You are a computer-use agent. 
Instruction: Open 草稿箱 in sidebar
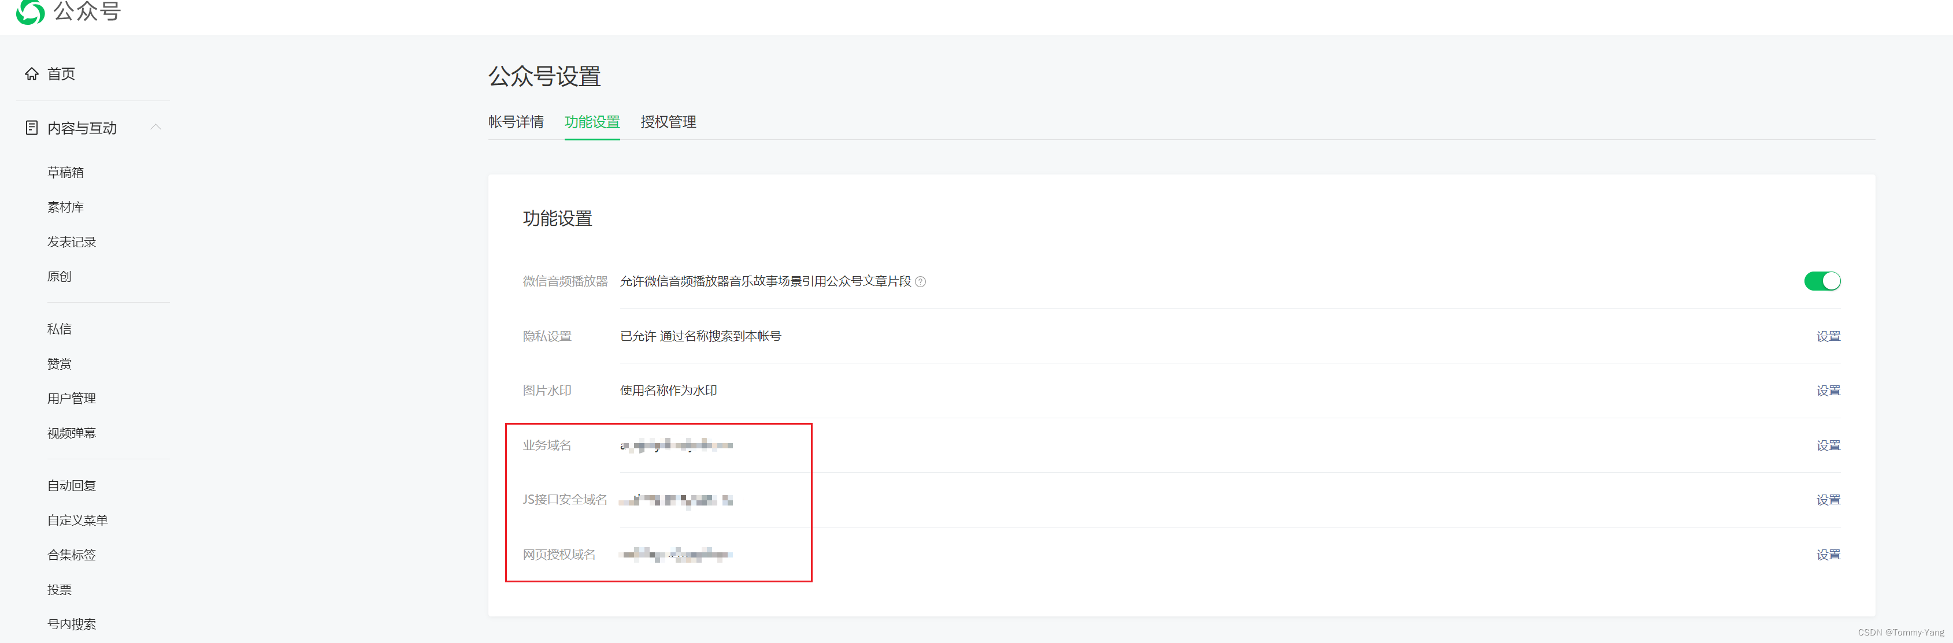pyautogui.click(x=65, y=172)
